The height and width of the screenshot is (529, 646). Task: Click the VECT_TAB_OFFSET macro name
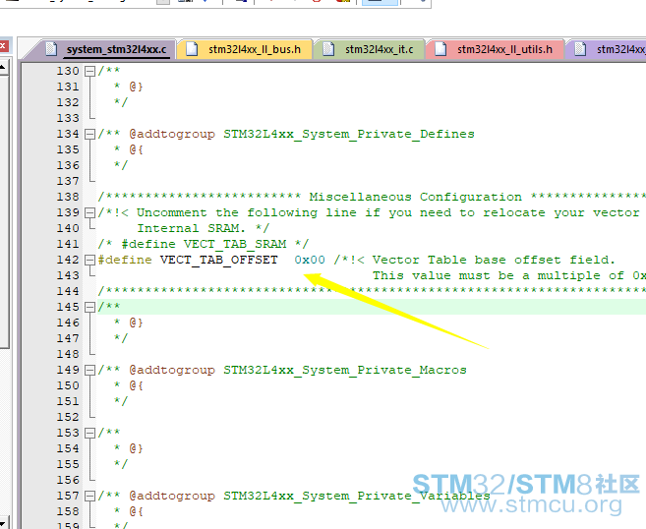pyautogui.click(x=218, y=260)
